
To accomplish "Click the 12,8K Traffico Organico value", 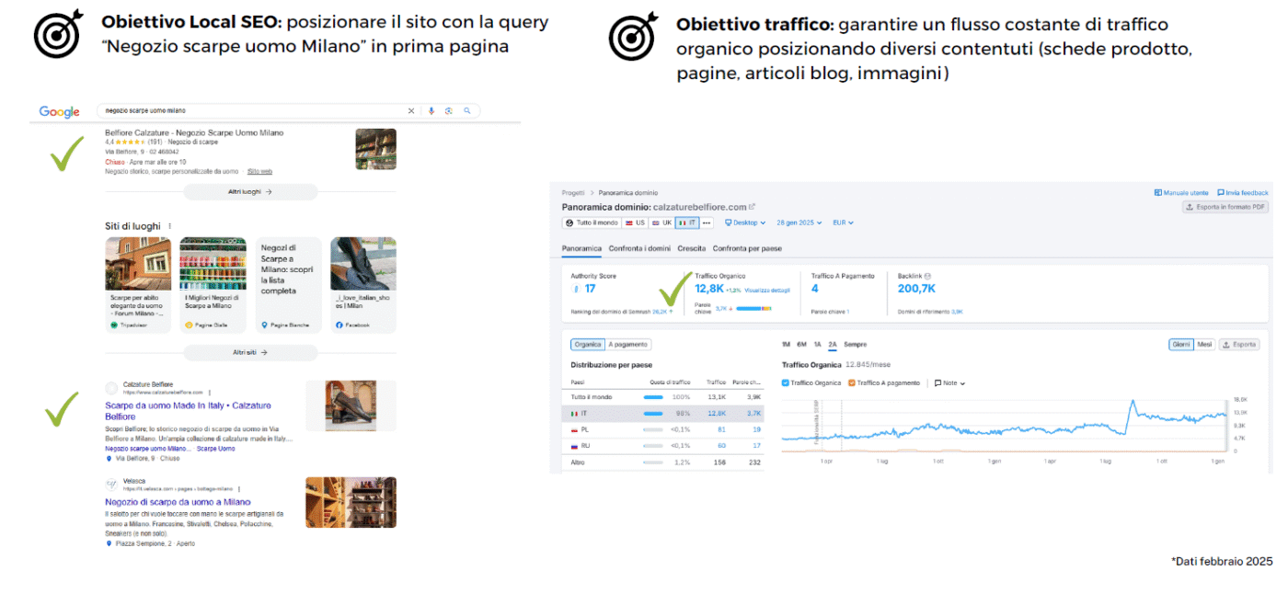I will (x=708, y=289).
